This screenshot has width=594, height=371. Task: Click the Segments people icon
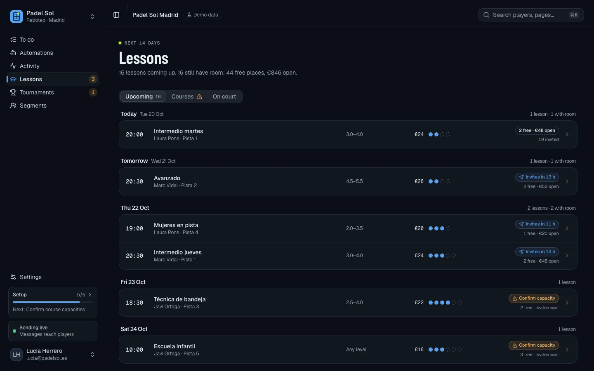(13, 106)
